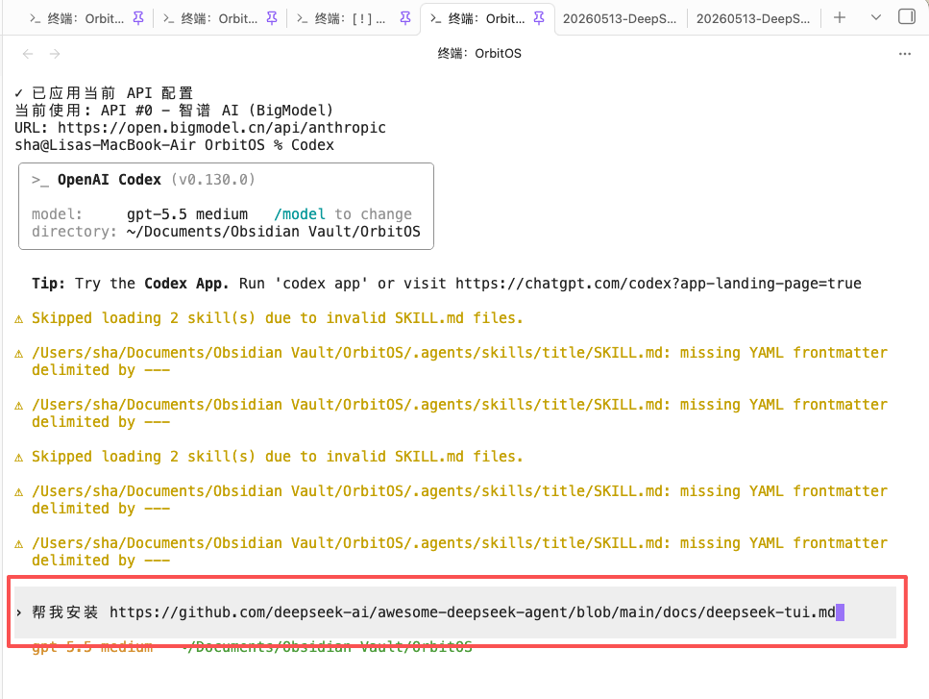This screenshot has width=929, height=699.
Task: Unpin the 终端: [!] tab pin icon
Action: [x=405, y=18]
